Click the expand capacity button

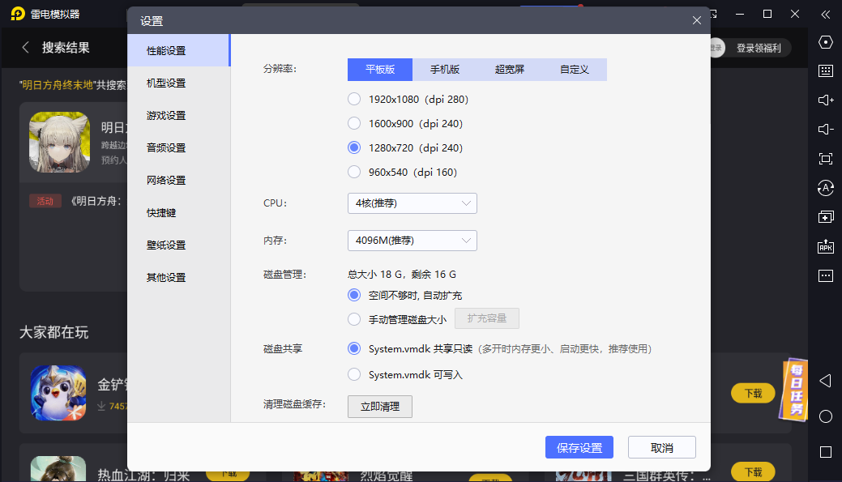(486, 318)
